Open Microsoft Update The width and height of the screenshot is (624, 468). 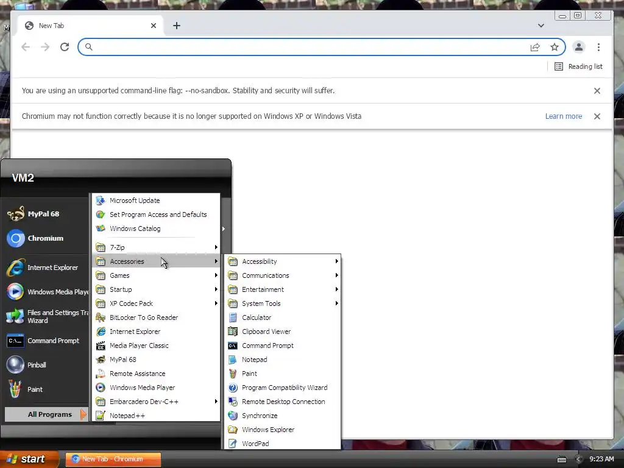tap(156, 200)
